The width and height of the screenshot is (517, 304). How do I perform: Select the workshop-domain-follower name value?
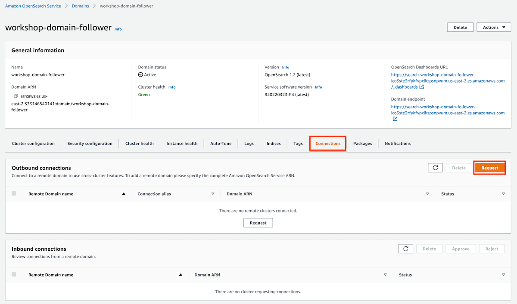click(38, 75)
